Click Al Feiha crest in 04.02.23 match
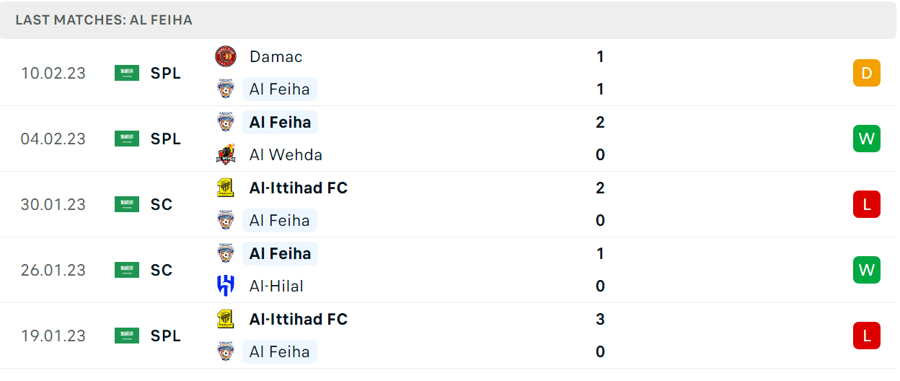The image size is (900, 381). point(226,122)
